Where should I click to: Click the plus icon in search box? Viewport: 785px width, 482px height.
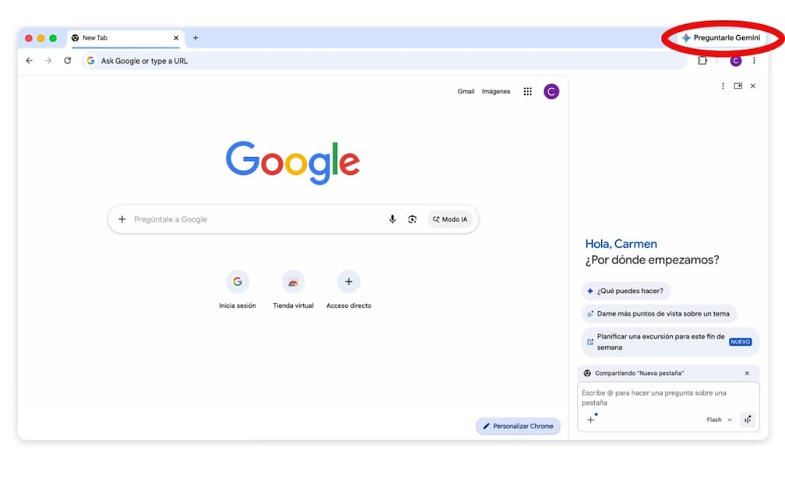coord(122,219)
